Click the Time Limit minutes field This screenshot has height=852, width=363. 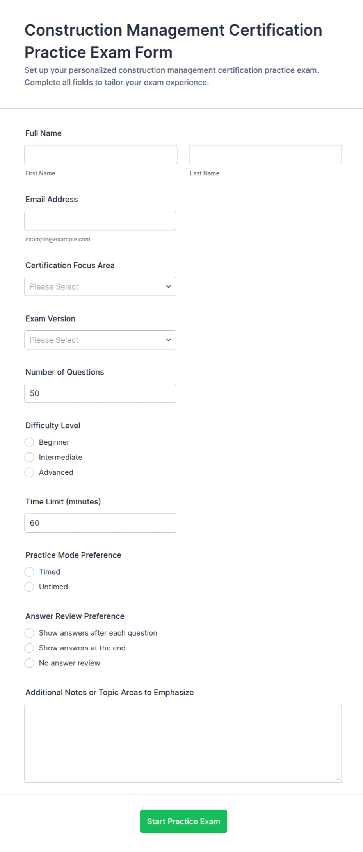coord(100,523)
